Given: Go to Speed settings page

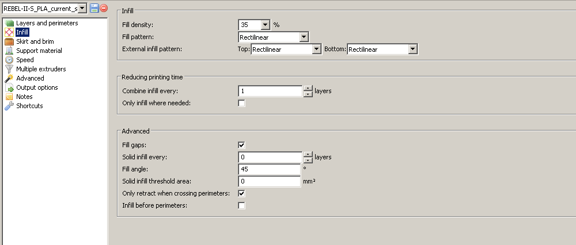Looking at the screenshot, I should (25, 60).
